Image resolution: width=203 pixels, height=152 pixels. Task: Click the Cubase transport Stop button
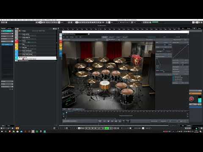click(x=103, y=128)
